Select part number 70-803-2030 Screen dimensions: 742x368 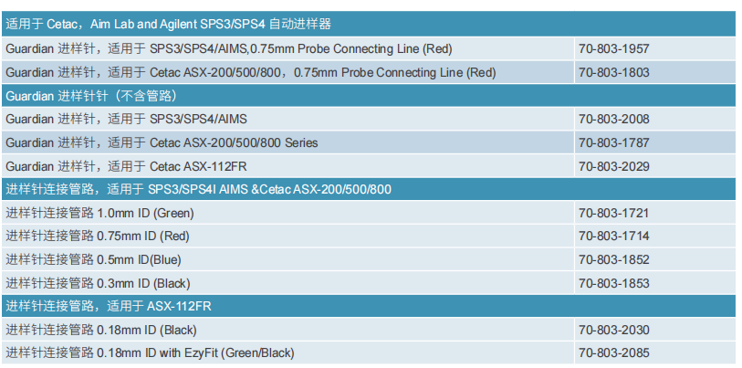(614, 330)
